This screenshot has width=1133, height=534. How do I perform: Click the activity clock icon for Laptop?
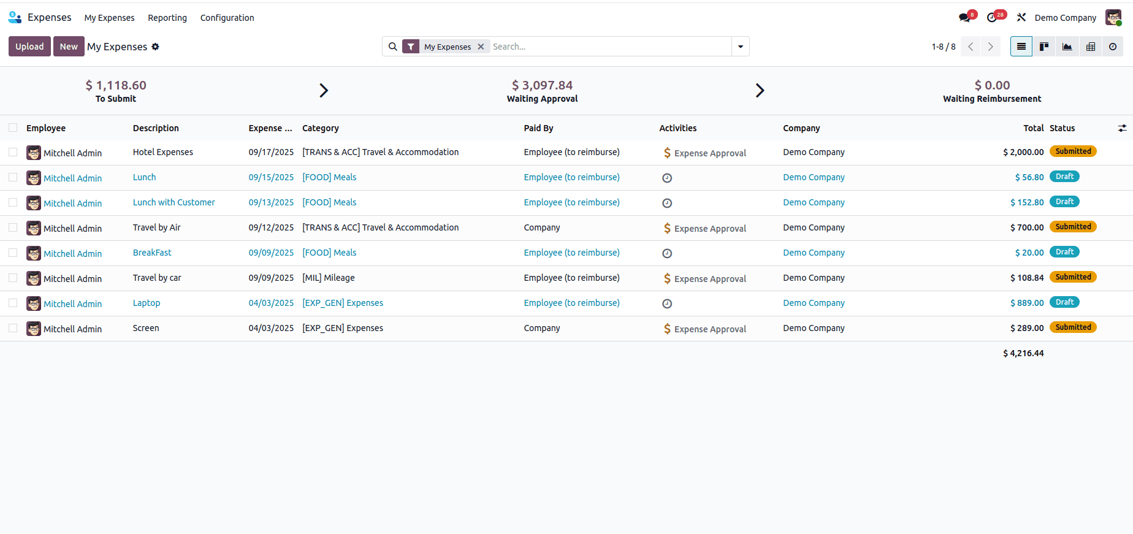point(667,303)
